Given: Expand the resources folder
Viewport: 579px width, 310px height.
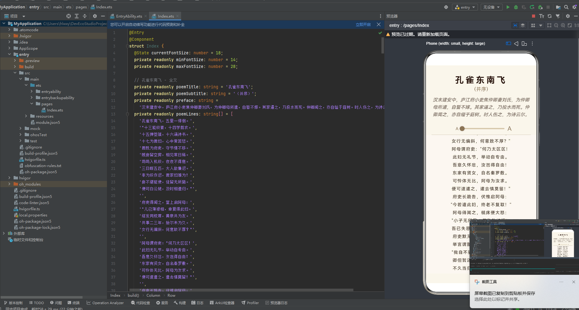Looking at the screenshot, I should 26,116.
